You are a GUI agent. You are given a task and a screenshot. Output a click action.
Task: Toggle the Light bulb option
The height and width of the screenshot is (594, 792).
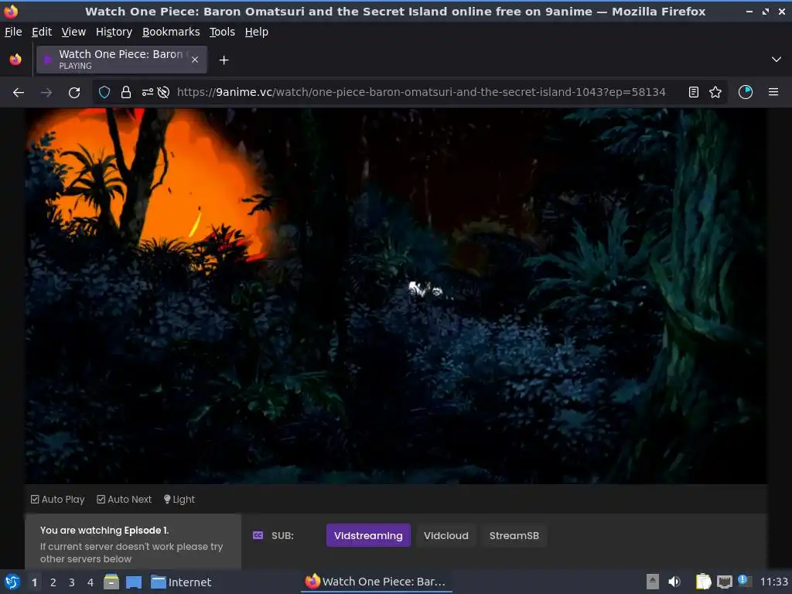(179, 500)
